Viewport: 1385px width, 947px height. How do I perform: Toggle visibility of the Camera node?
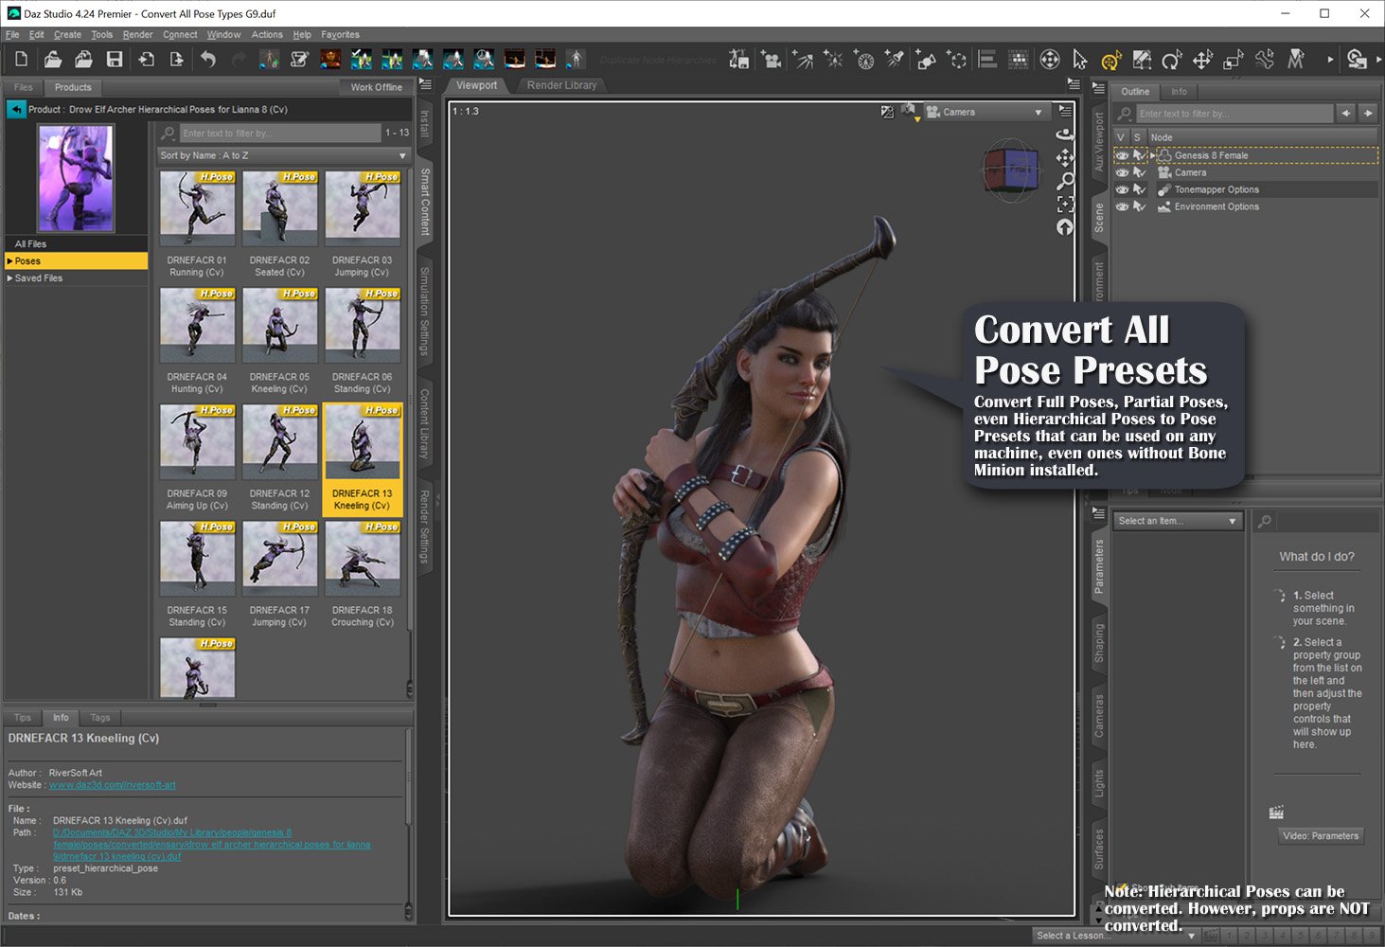[1123, 172]
